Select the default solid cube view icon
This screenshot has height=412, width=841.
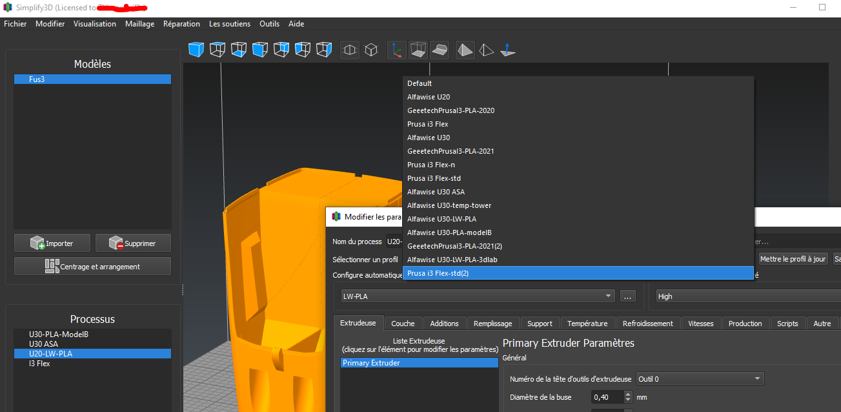tap(196, 49)
